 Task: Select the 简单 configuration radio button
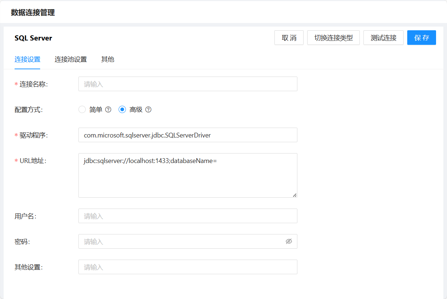tap(82, 109)
